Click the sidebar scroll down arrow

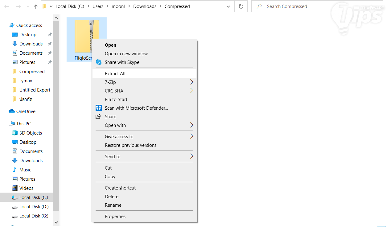(x=56, y=222)
